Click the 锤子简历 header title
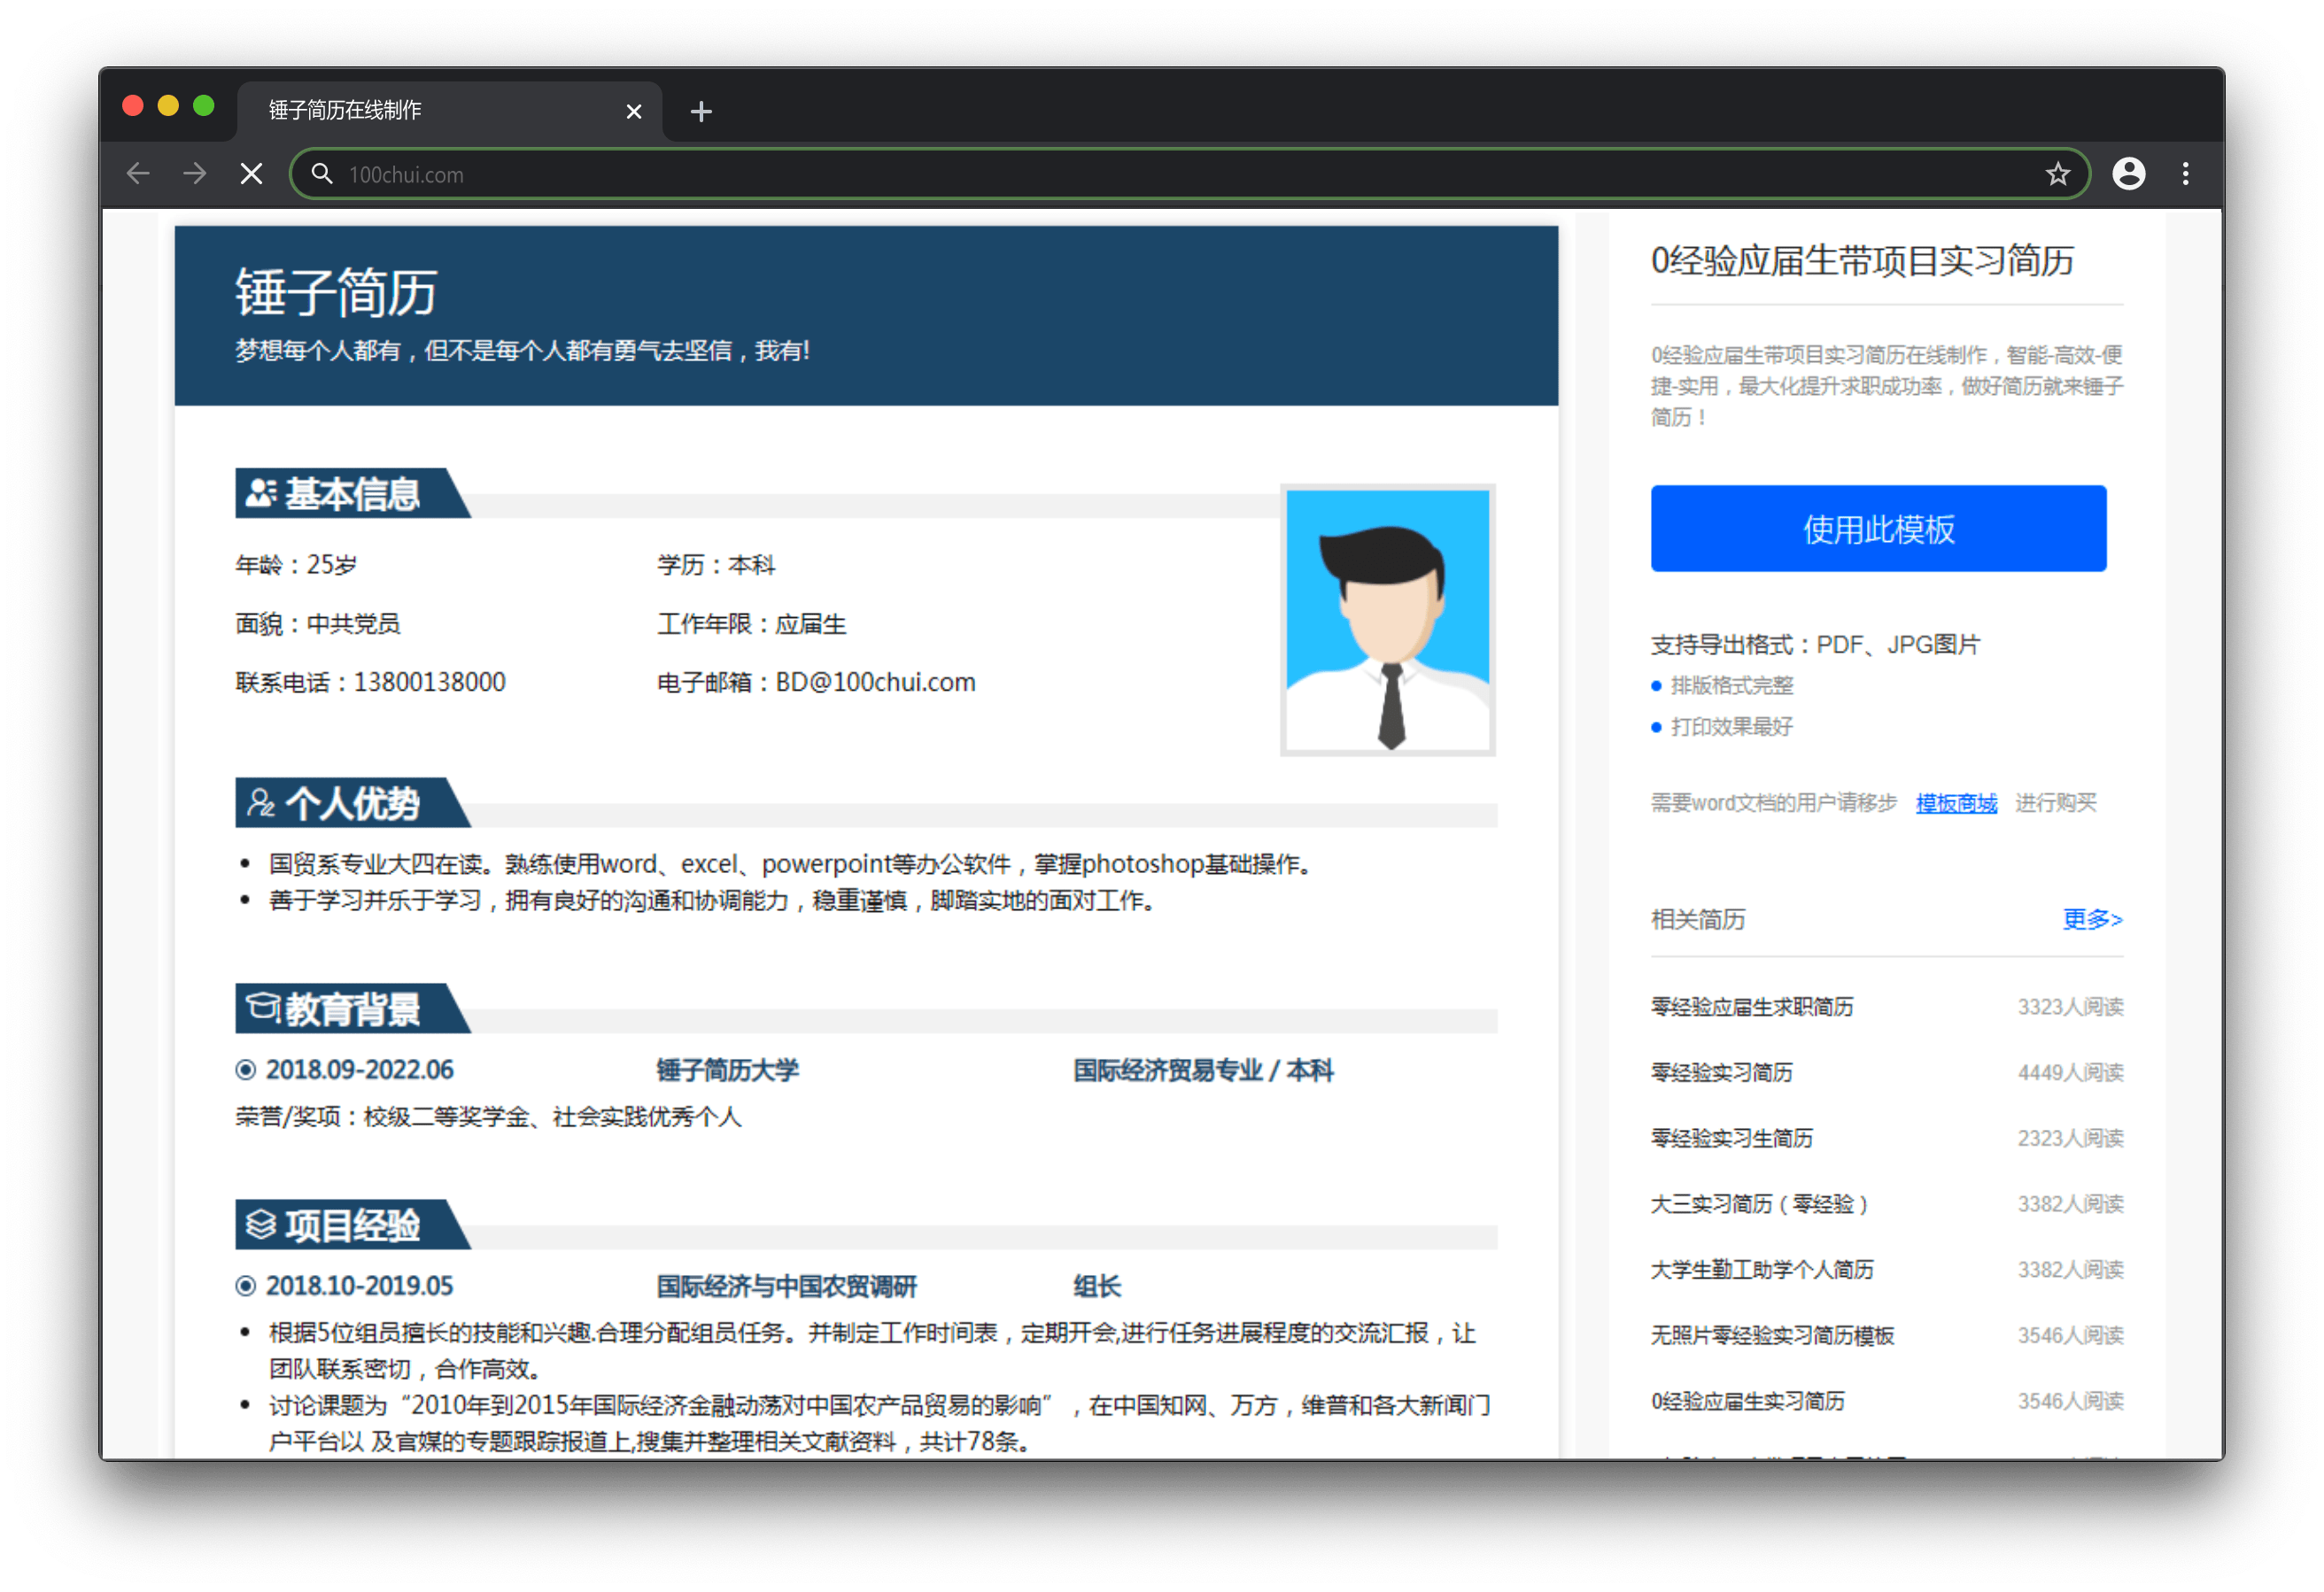2324x1592 pixels. pos(336,292)
